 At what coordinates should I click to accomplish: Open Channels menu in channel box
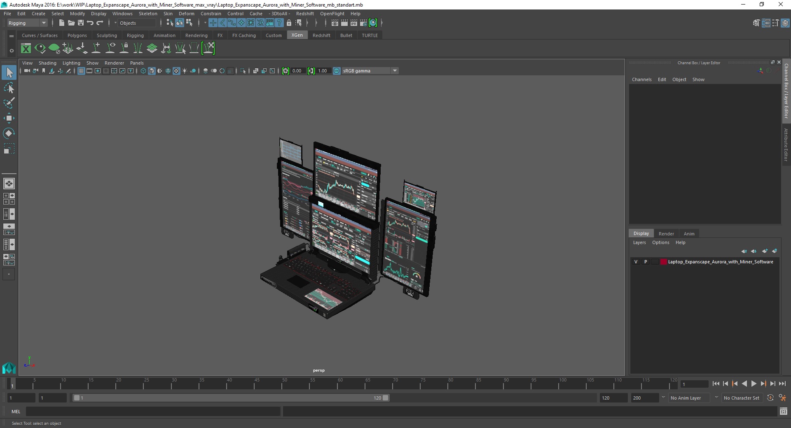click(641, 79)
